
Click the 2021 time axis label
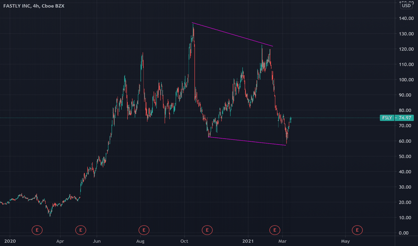(x=248, y=241)
